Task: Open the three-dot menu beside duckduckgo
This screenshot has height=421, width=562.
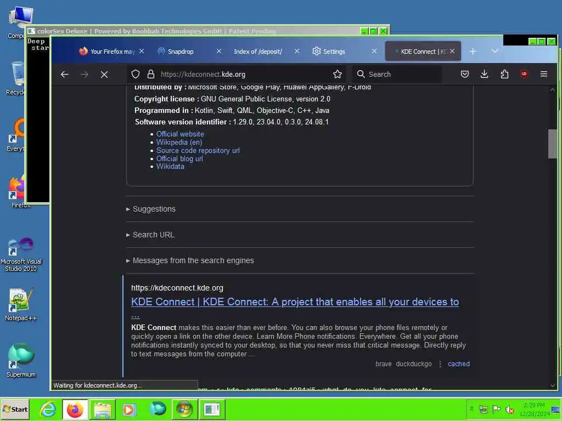Action: tap(440, 364)
